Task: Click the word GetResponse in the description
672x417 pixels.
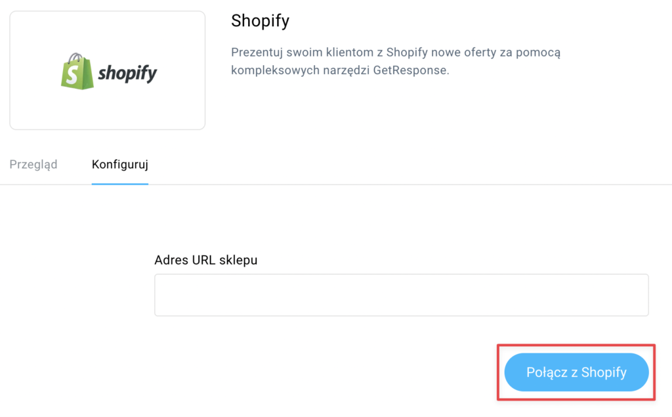Action: click(409, 70)
